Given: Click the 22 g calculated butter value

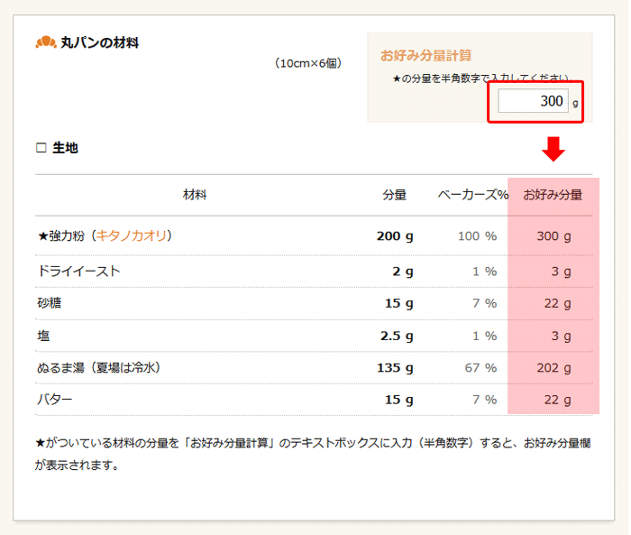Looking at the screenshot, I should point(558,400).
